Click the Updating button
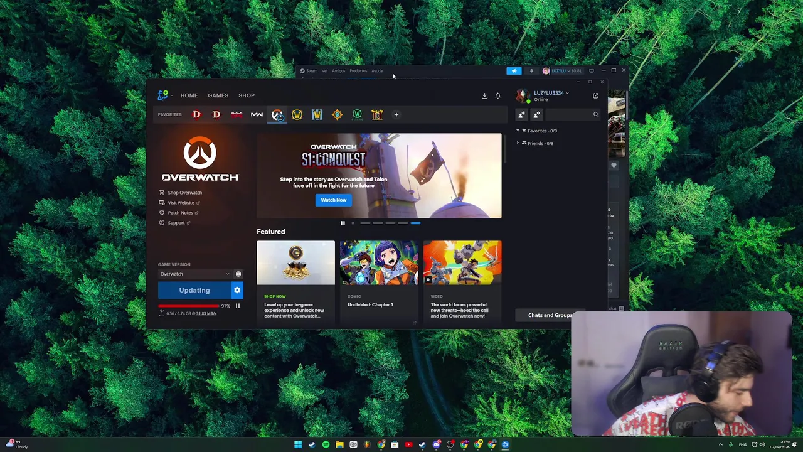The width and height of the screenshot is (803, 452). click(194, 290)
